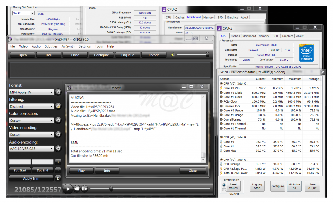This screenshot has width=333, height=203.
Task: Step to next frame in player
Action: click(84, 189)
